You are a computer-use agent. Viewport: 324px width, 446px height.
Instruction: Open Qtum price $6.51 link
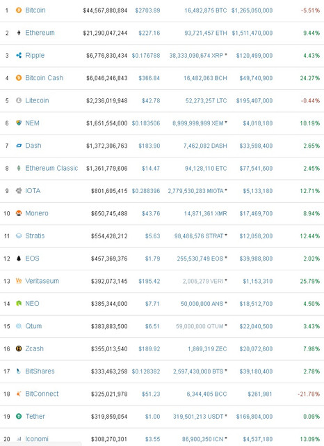pyautogui.click(x=152, y=326)
